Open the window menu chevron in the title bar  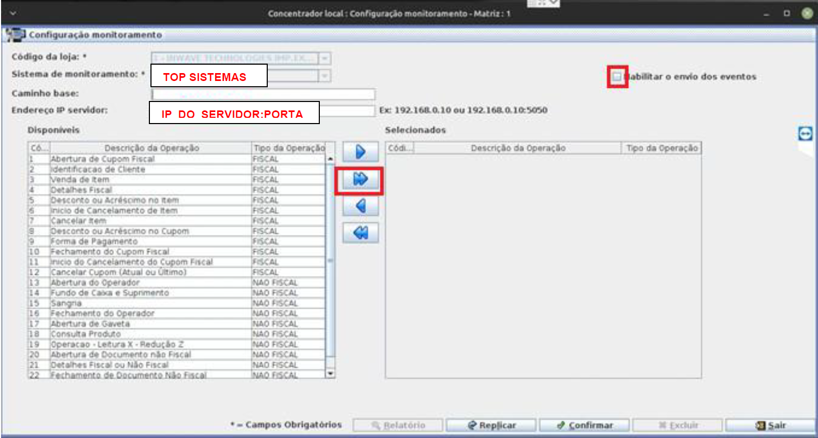point(13,13)
